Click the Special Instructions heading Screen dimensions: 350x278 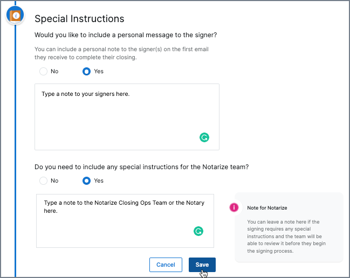(x=79, y=19)
